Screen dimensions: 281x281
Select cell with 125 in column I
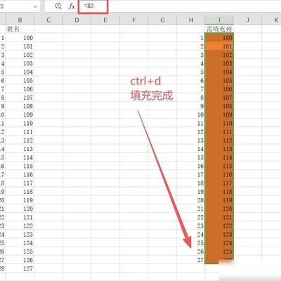click(x=219, y=251)
